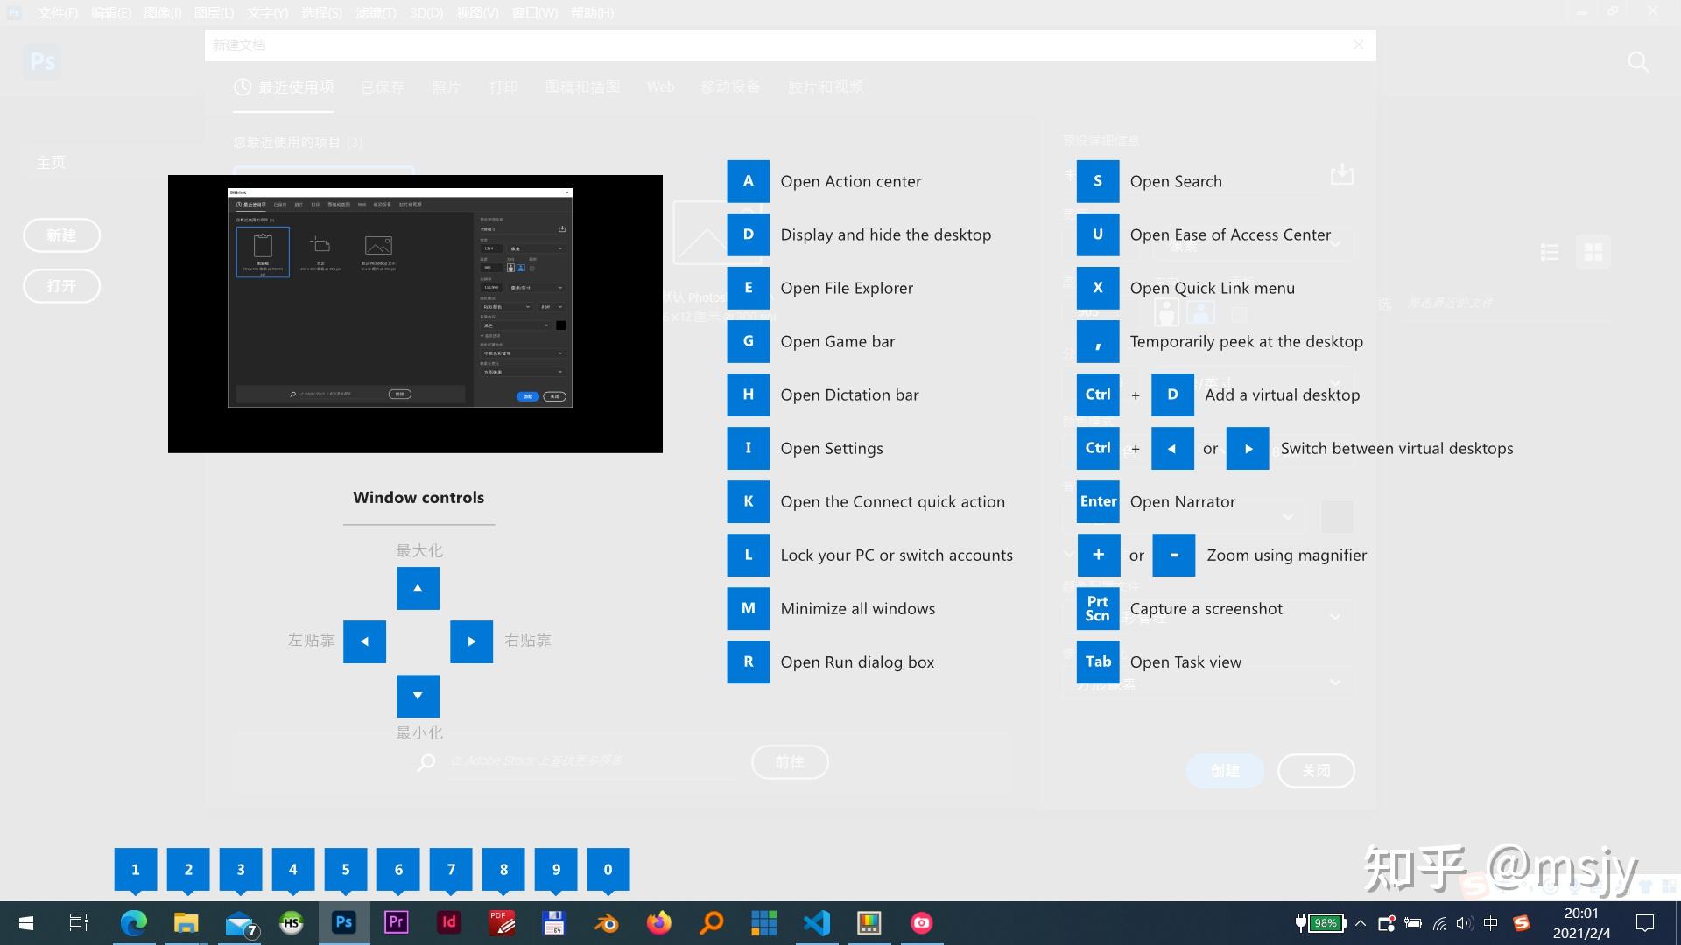Open Premiere Pro in taskbar
1681x945 pixels.
pyautogui.click(x=396, y=922)
